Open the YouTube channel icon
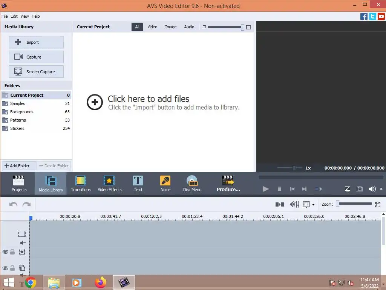The width and height of the screenshot is (386, 290). tap(381, 16)
